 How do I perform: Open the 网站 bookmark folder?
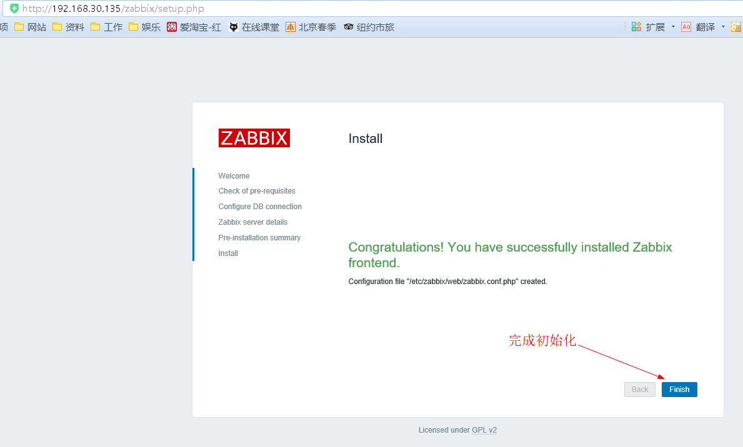tap(31, 27)
